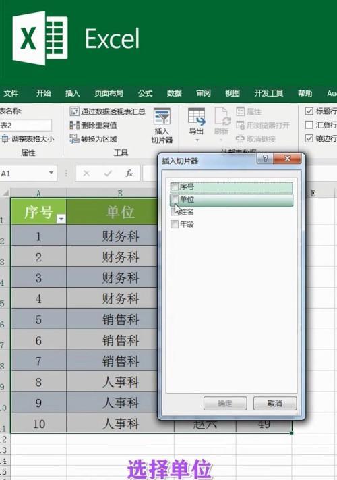Open the 文件 (File) tab
Image resolution: width=337 pixels, height=480 pixels.
(11, 93)
